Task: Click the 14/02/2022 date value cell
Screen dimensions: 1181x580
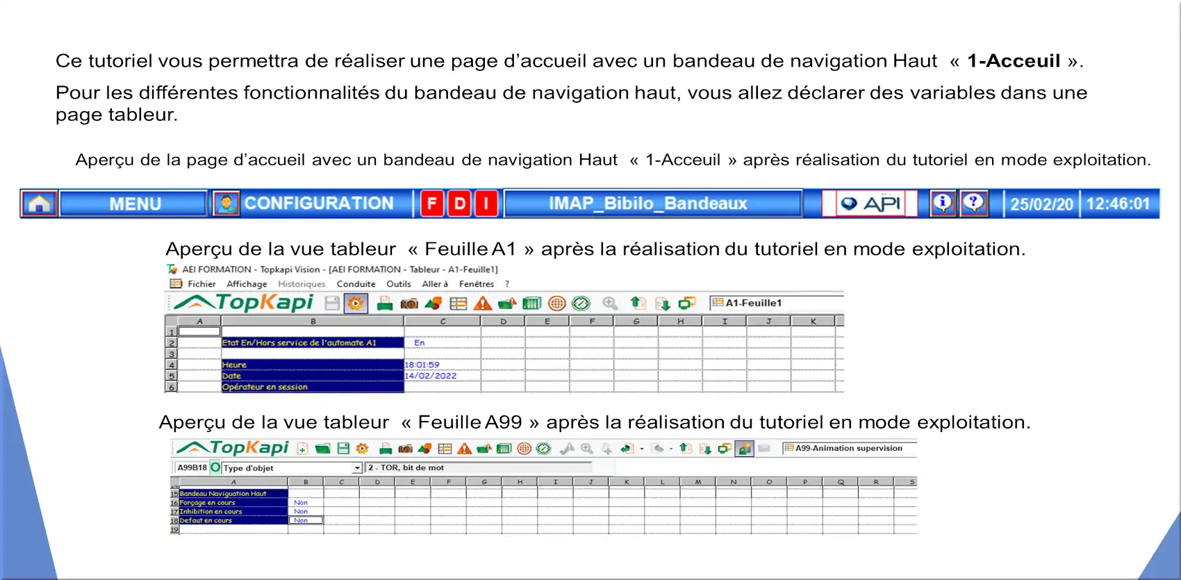Action: point(443,376)
